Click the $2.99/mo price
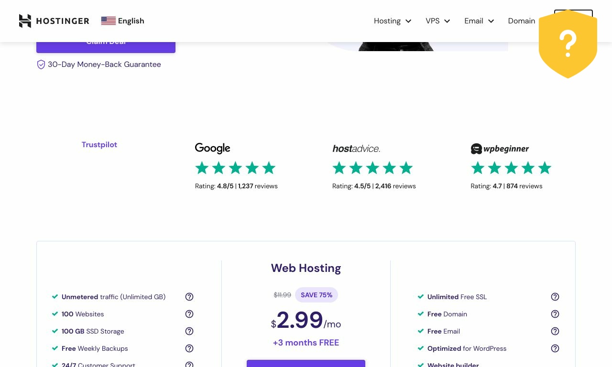The width and height of the screenshot is (612, 367). pyautogui.click(x=306, y=321)
